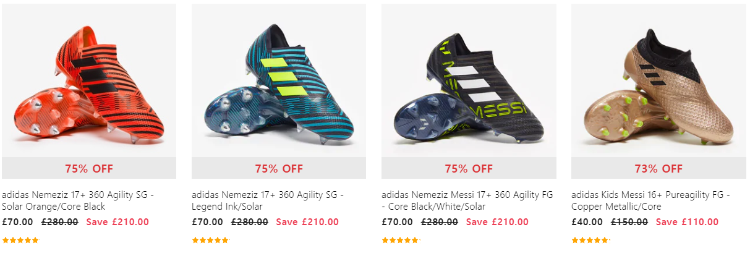The height and width of the screenshot is (253, 750).
Task: Open the Copper Metallic Kids Messi boot image
Action: [658, 80]
